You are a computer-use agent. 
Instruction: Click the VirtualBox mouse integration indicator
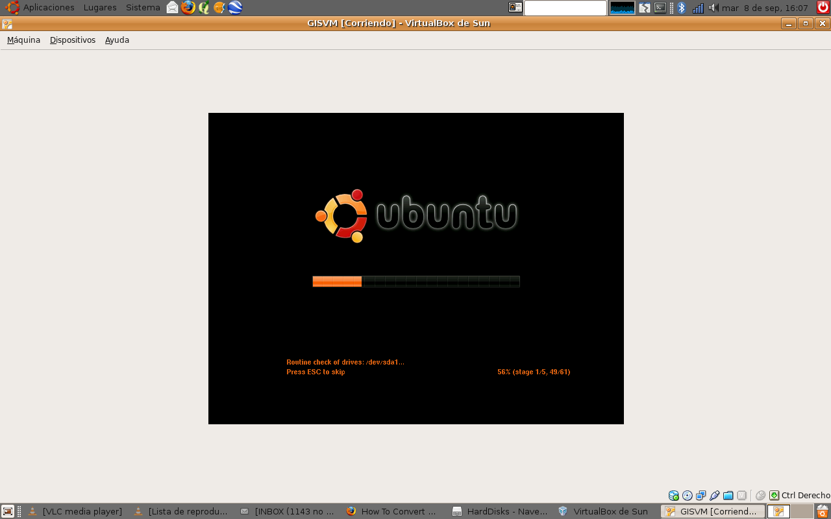pyautogui.click(x=760, y=496)
